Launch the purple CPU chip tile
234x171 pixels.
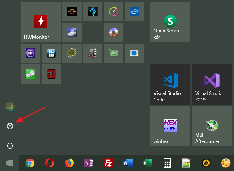[x=30, y=53]
